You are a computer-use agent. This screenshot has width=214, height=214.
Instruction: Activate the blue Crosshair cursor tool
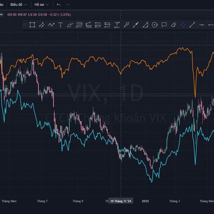(183, 25)
